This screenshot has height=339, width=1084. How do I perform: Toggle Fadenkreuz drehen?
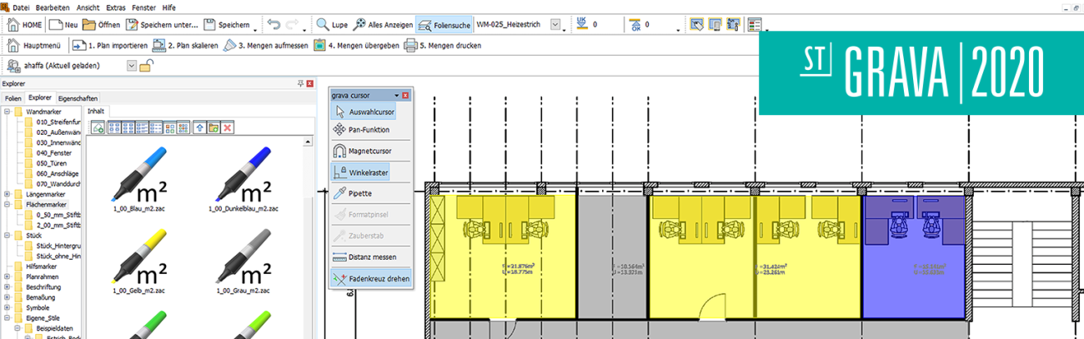point(371,278)
